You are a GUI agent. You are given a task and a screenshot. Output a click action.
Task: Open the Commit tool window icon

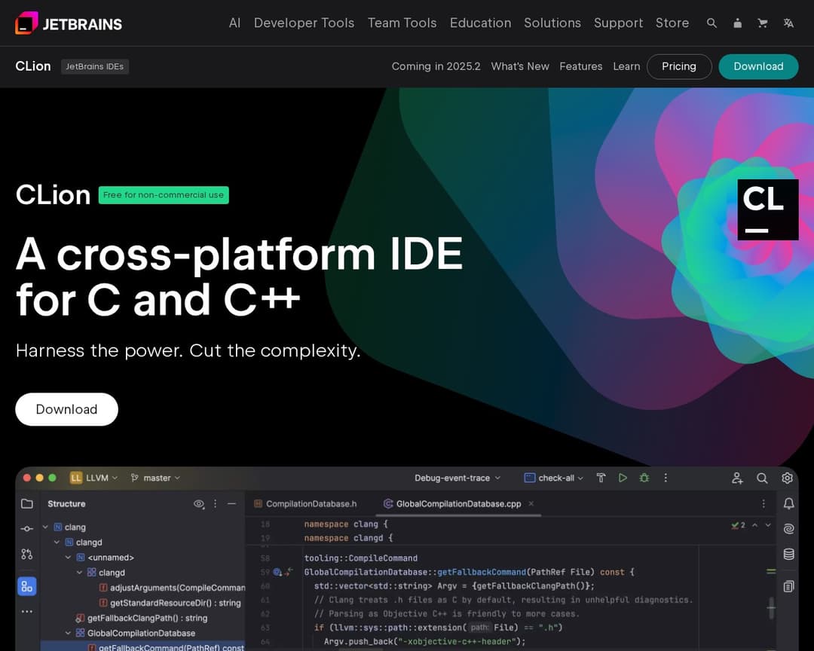tap(27, 528)
